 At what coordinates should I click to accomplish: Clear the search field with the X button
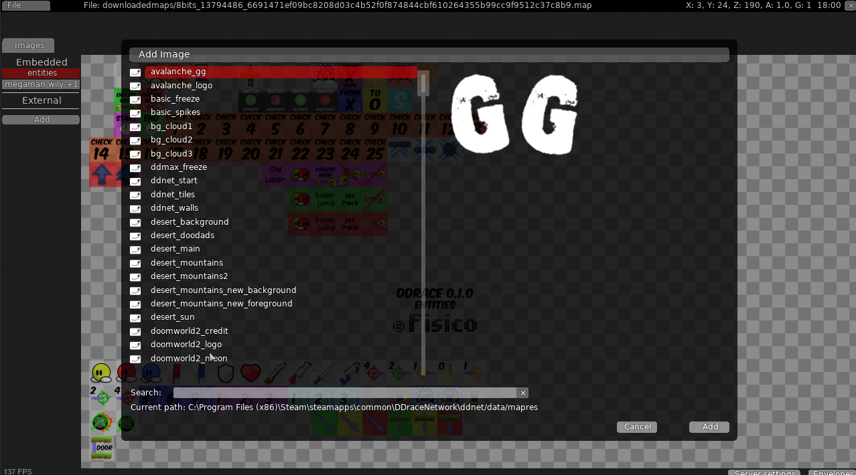(x=523, y=393)
